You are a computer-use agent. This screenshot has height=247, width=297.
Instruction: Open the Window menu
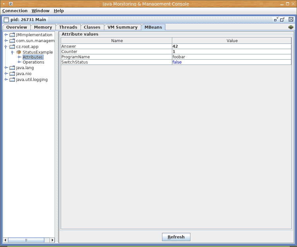click(41, 11)
